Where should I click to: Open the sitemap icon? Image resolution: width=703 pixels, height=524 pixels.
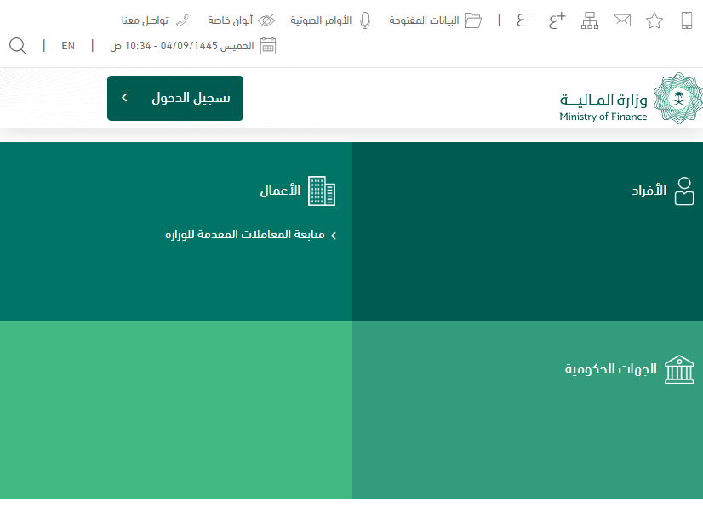click(x=590, y=20)
